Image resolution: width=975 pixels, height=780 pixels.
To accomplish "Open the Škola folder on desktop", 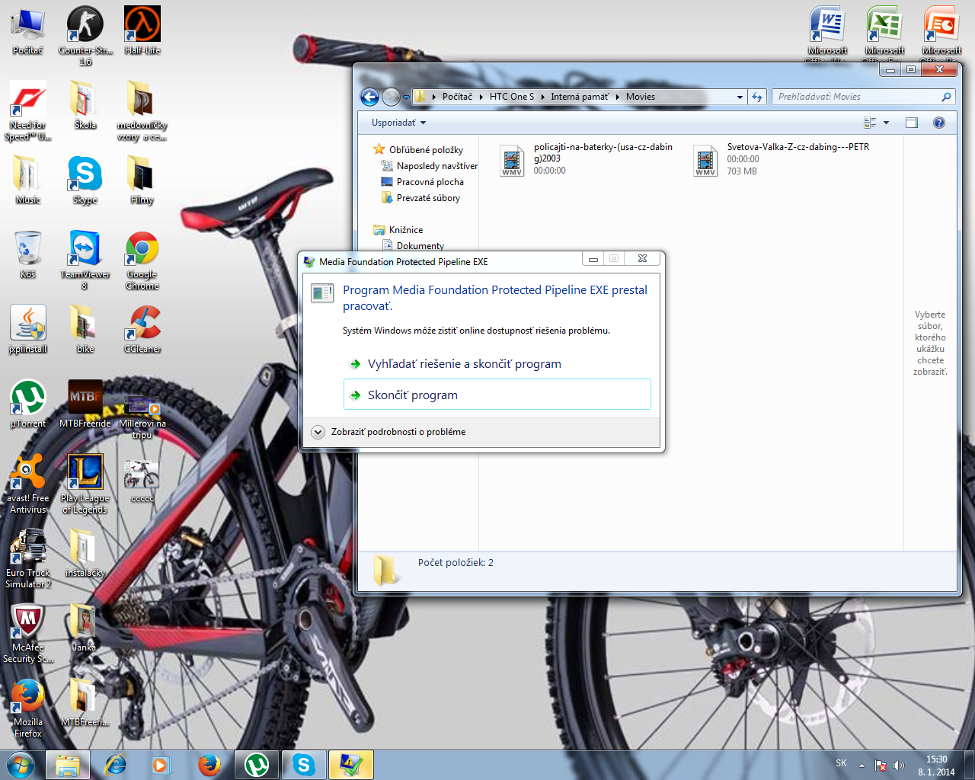I will (85, 106).
